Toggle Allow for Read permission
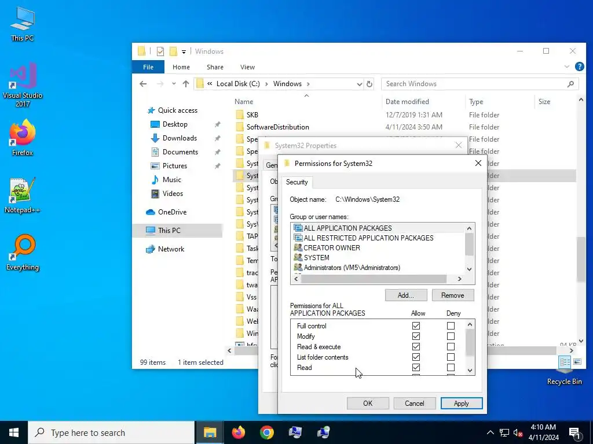The height and width of the screenshot is (444, 593). [x=416, y=367]
